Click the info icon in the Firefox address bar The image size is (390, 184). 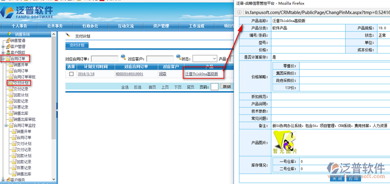239,12
